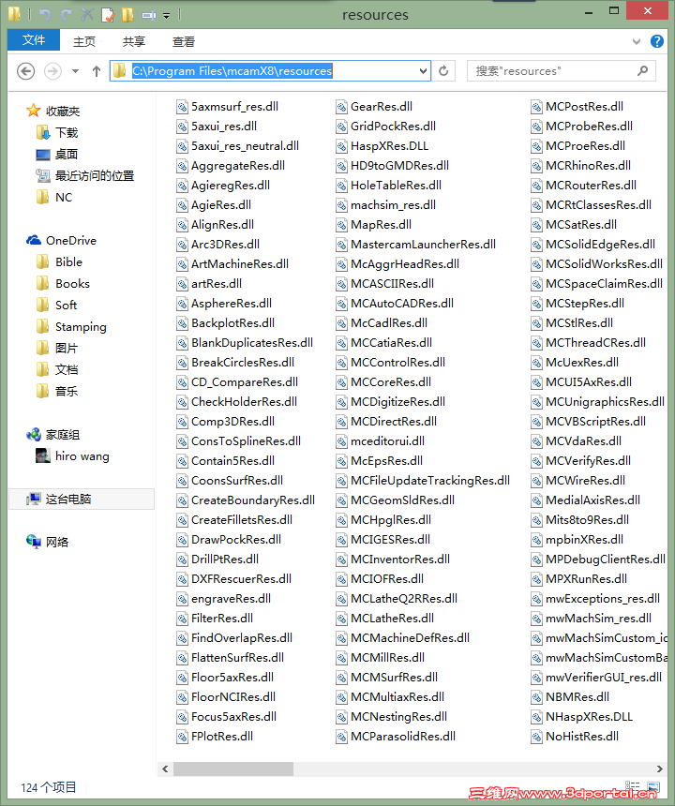Viewport: 675px width, 806px height.
Task: Click the rename icon in quick access toolbar
Action: (x=148, y=15)
